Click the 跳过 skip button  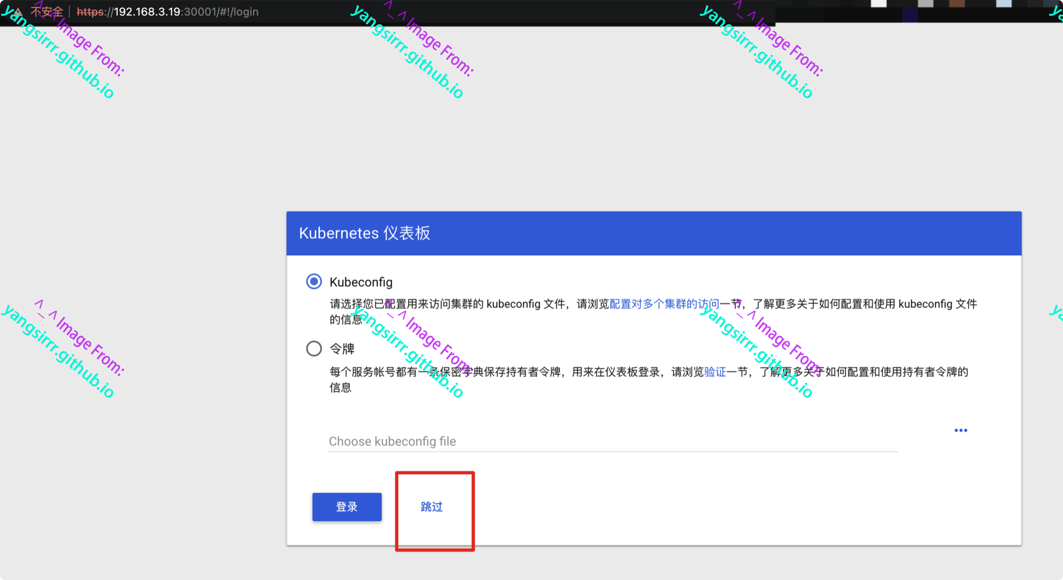point(432,507)
